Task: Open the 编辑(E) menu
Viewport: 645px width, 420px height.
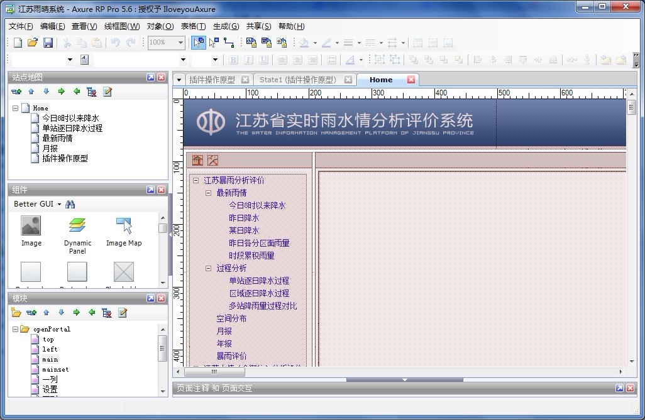Action: tap(52, 26)
